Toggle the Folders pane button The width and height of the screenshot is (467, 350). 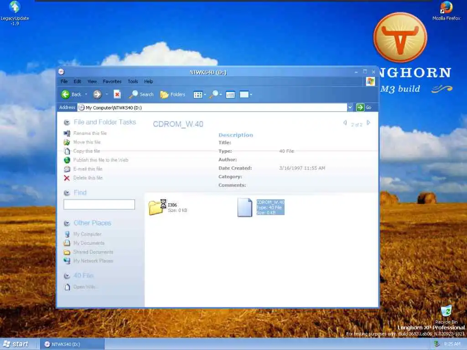click(173, 94)
